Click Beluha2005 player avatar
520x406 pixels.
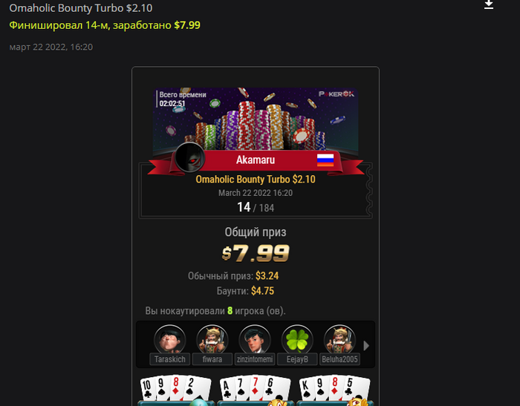point(339,340)
